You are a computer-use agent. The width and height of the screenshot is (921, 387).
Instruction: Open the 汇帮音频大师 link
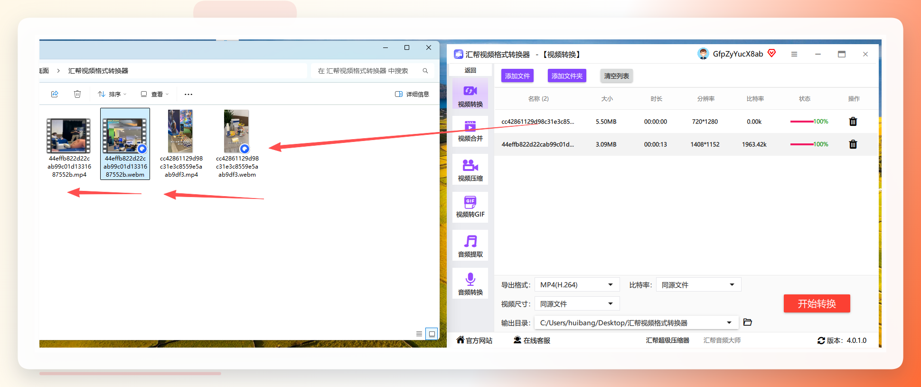pos(722,340)
